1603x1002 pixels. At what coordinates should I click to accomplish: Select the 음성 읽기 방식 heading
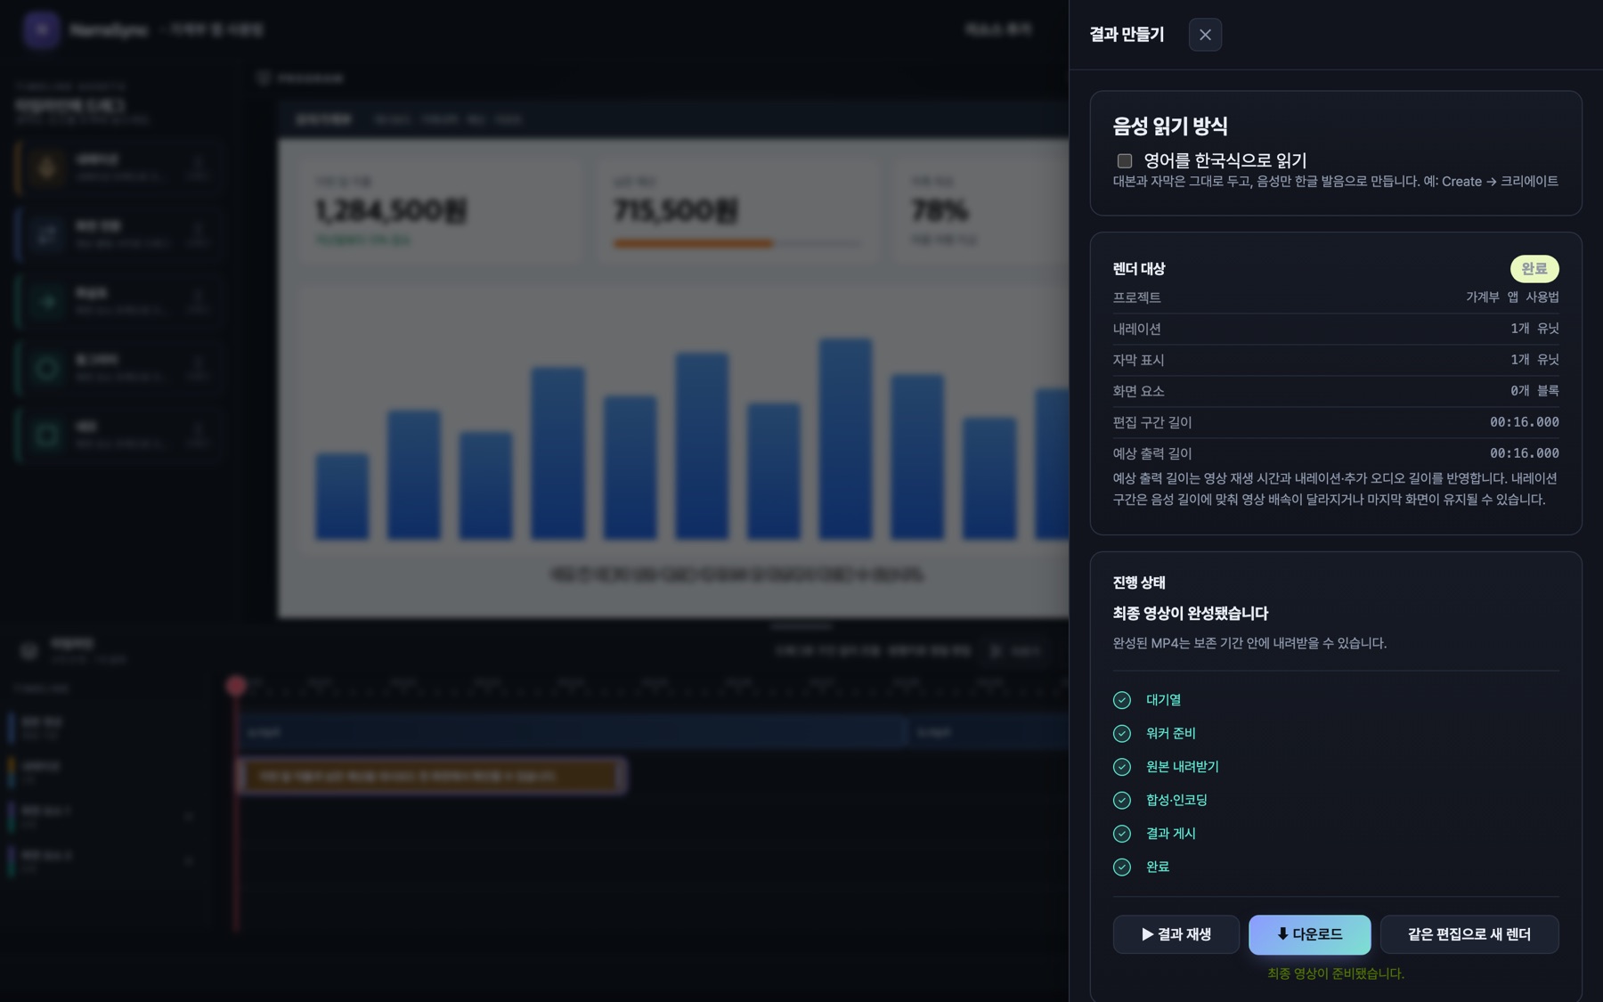coord(1170,126)
